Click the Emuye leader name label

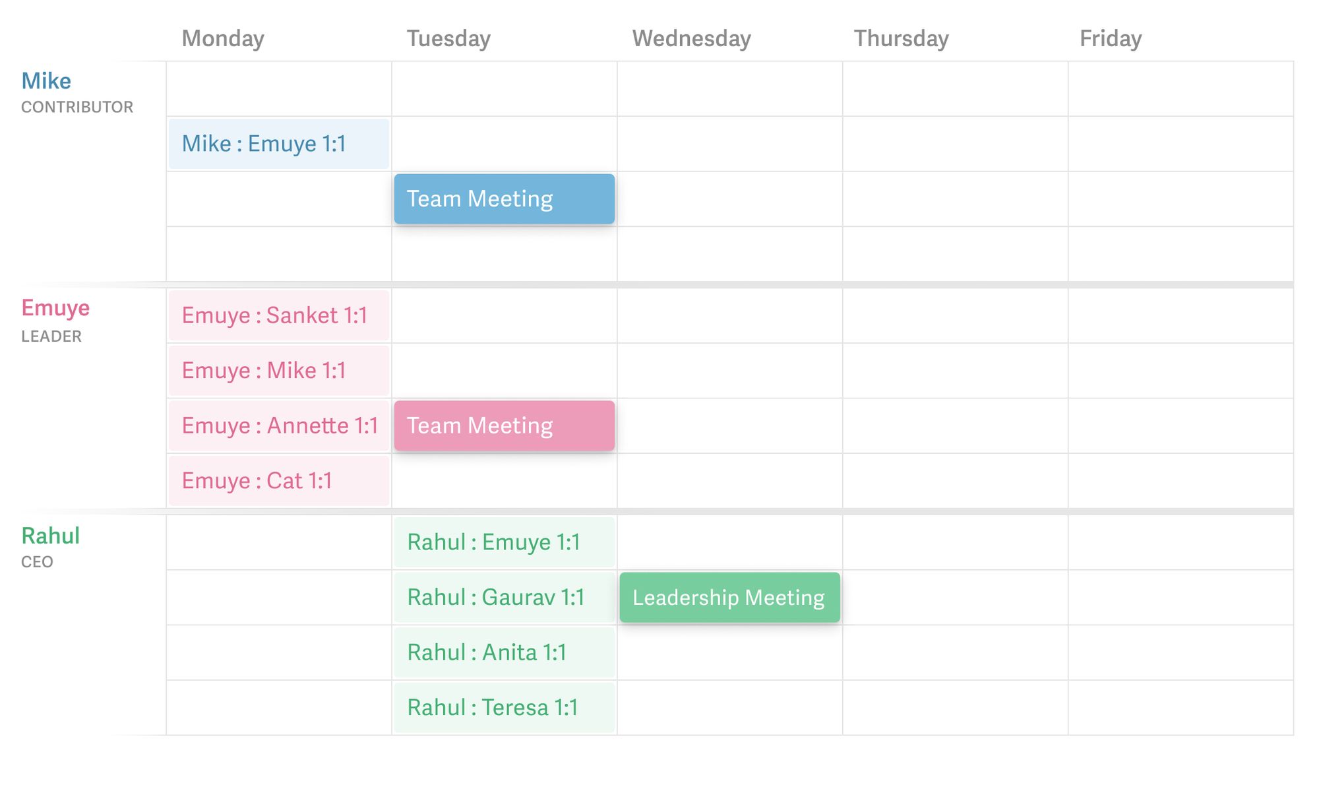click(55, 308)
